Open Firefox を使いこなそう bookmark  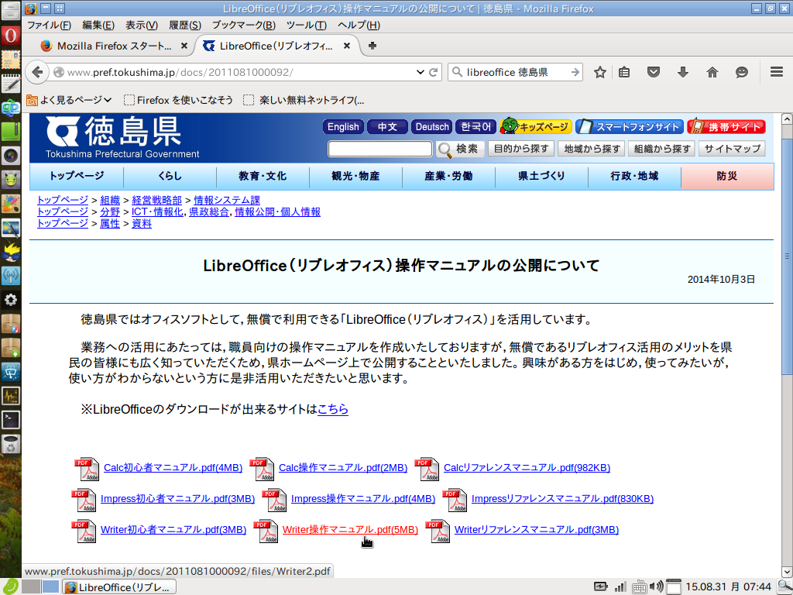point(178,100)
